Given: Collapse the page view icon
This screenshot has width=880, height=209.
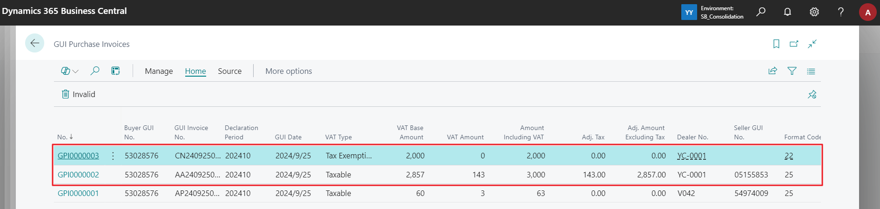Looking at the screenshot, I should pyautogui.click(x=812, y=44).
